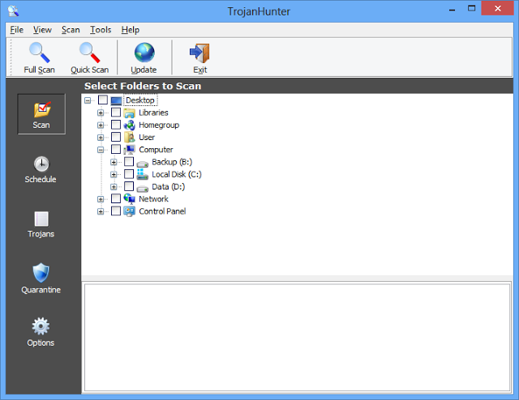Open the Scan sidebar panel
519x400 pixels.
click(41, 114)
